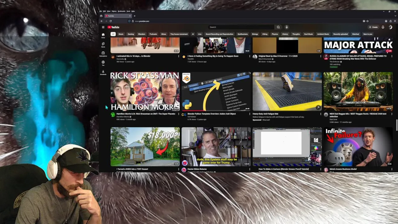398x224 pixels.
Task: Open the picture-in-picture icon beside the bookmark star
Action: click(364, 21)
